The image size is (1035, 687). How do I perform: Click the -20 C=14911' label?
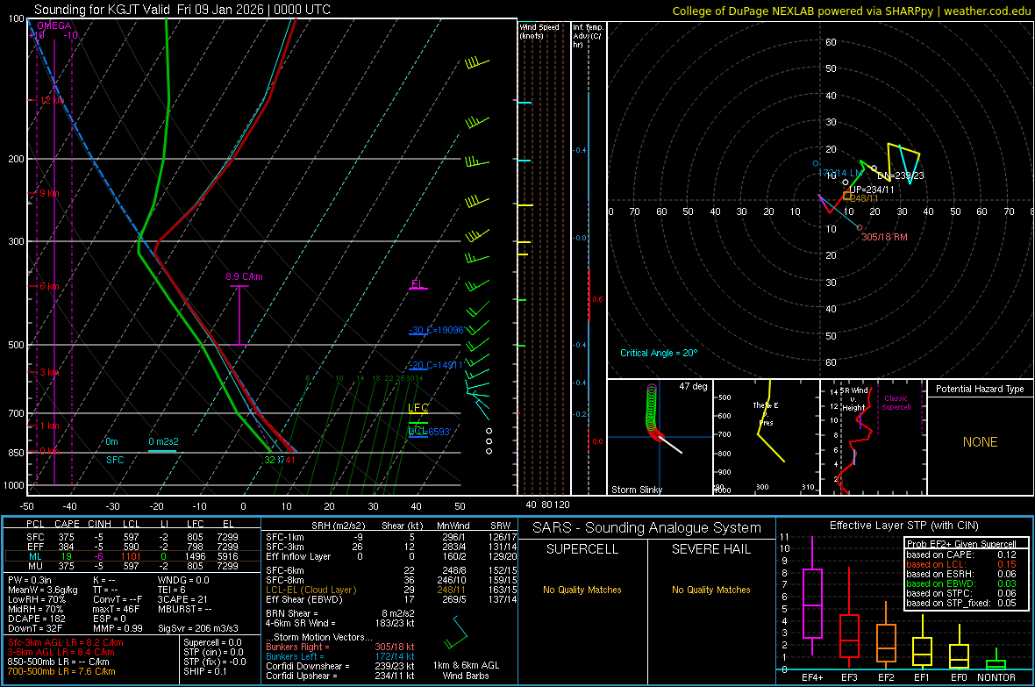click(436, 365)
